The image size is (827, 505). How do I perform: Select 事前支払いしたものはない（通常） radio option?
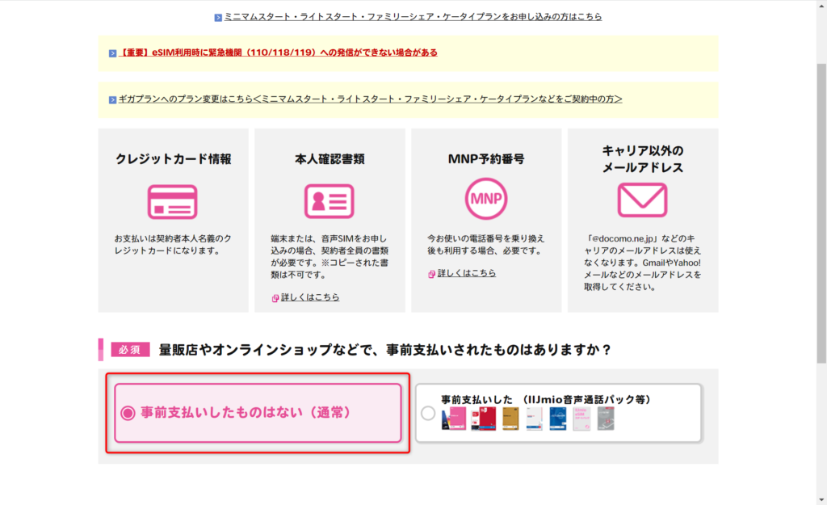coord(258,413)
